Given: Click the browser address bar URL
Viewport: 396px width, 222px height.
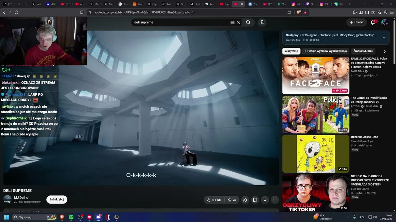Looking at the screenshot, I should [x=144, y=12].
